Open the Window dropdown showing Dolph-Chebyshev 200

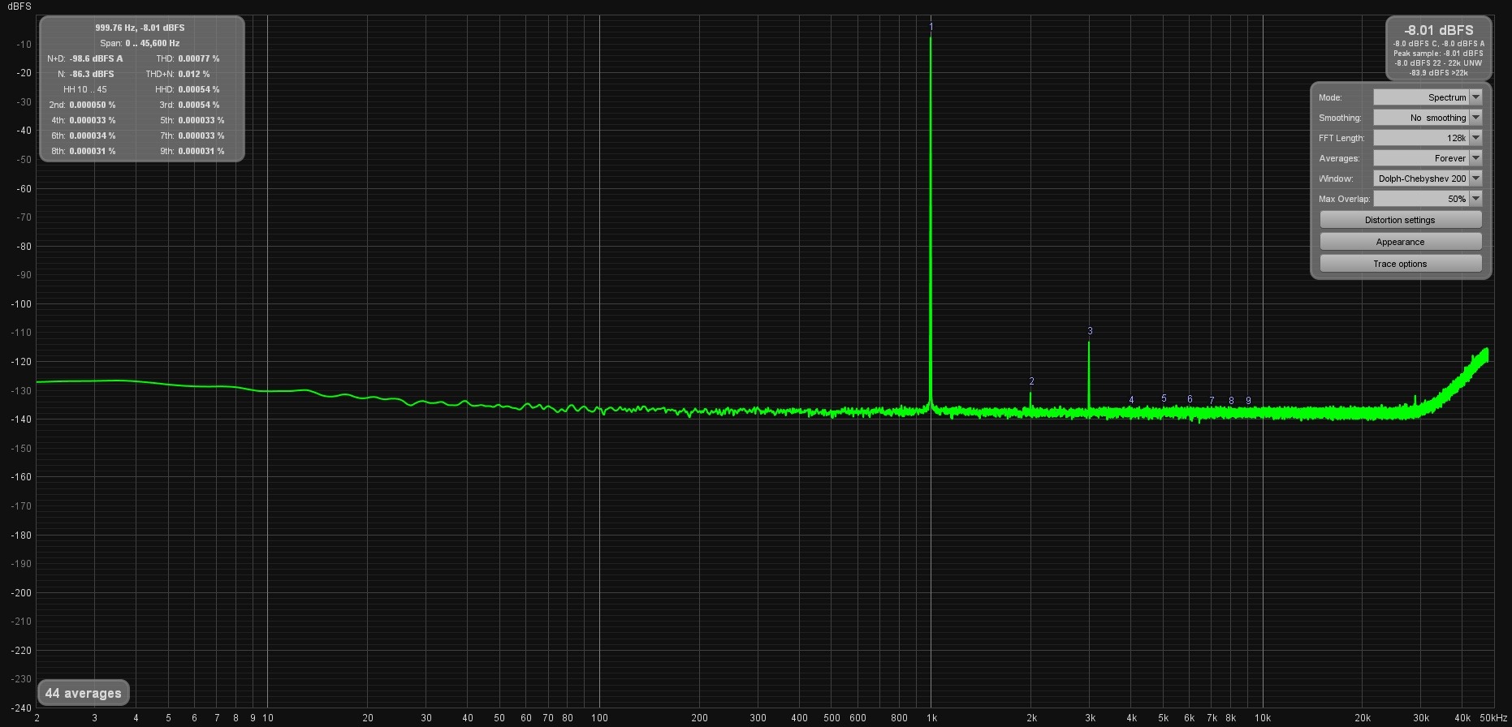1428,179
